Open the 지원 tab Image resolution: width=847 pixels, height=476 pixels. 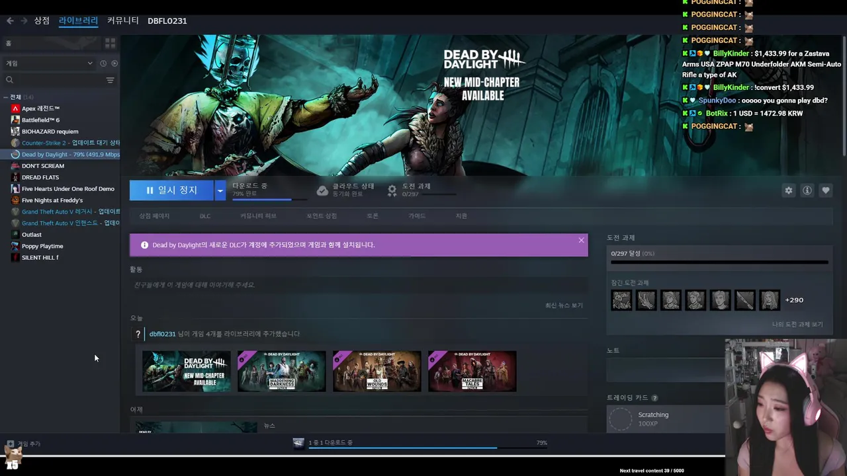click(461, 216)
